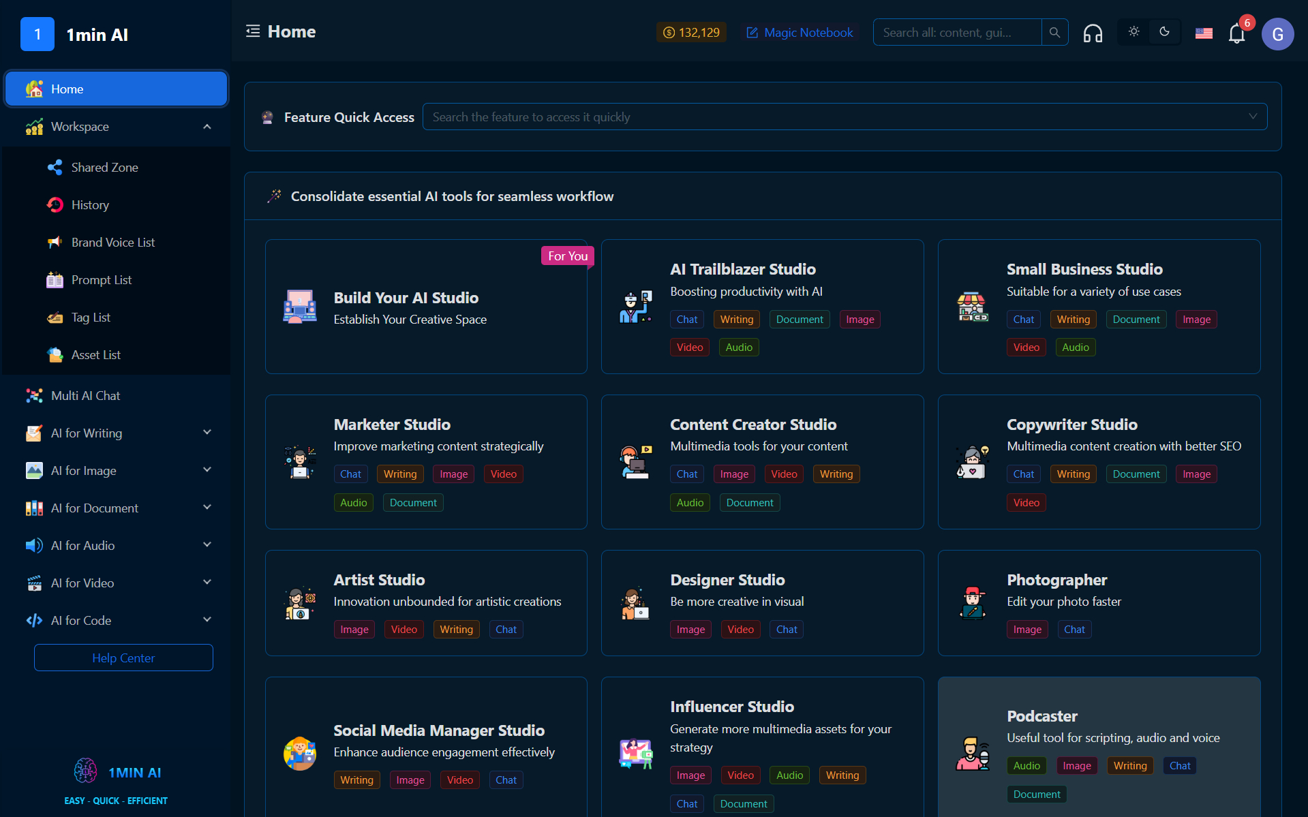Click the Influencer Studio icon
Screen dimensions: 1308x817
pyautogui.click(x=636, y=754)
